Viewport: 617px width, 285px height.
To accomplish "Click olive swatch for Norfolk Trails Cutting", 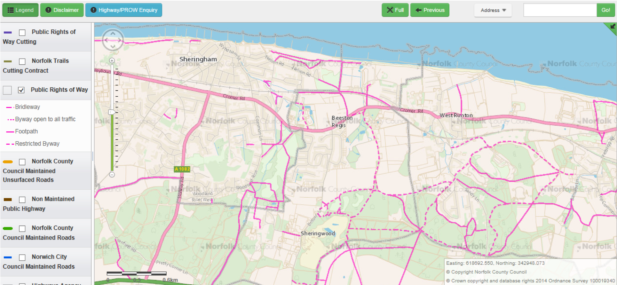I will click(x=8, y=61).
